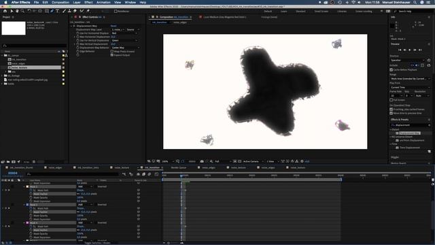This screenshot has width=435, height=245.
Task: Open Use For Horizontal Displacement Red dropdown
Action: [x=124, y=33]
